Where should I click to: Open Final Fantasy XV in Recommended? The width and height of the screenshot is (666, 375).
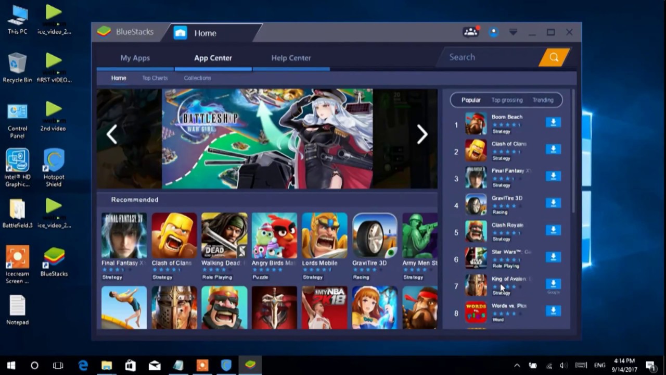(124, 235)
